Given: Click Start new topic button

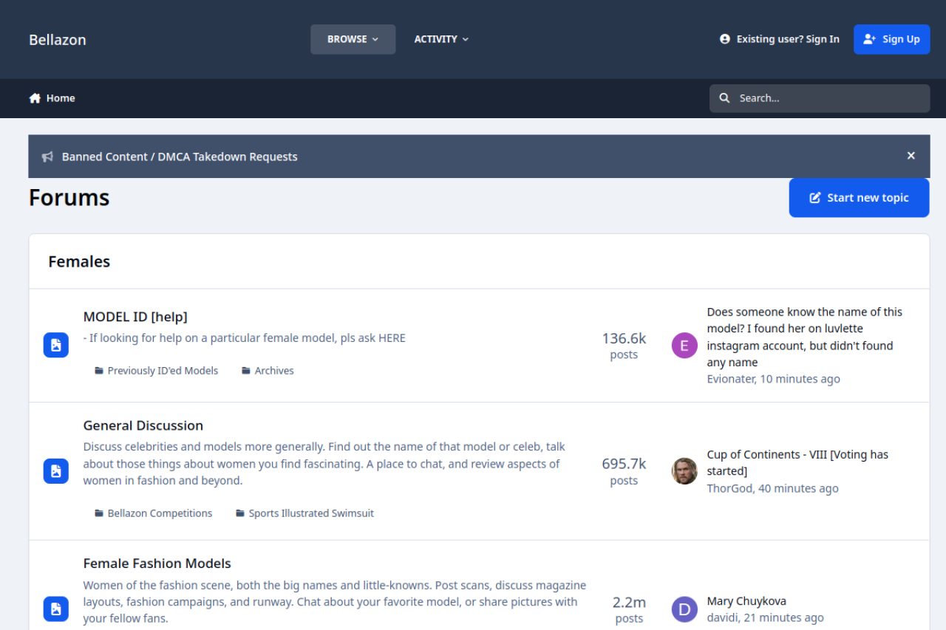Looking at the screenshot, I should click(859, 198).
